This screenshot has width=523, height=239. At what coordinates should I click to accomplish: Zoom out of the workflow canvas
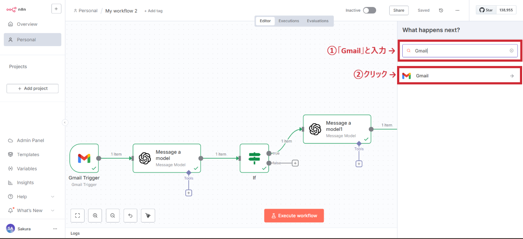112,216
